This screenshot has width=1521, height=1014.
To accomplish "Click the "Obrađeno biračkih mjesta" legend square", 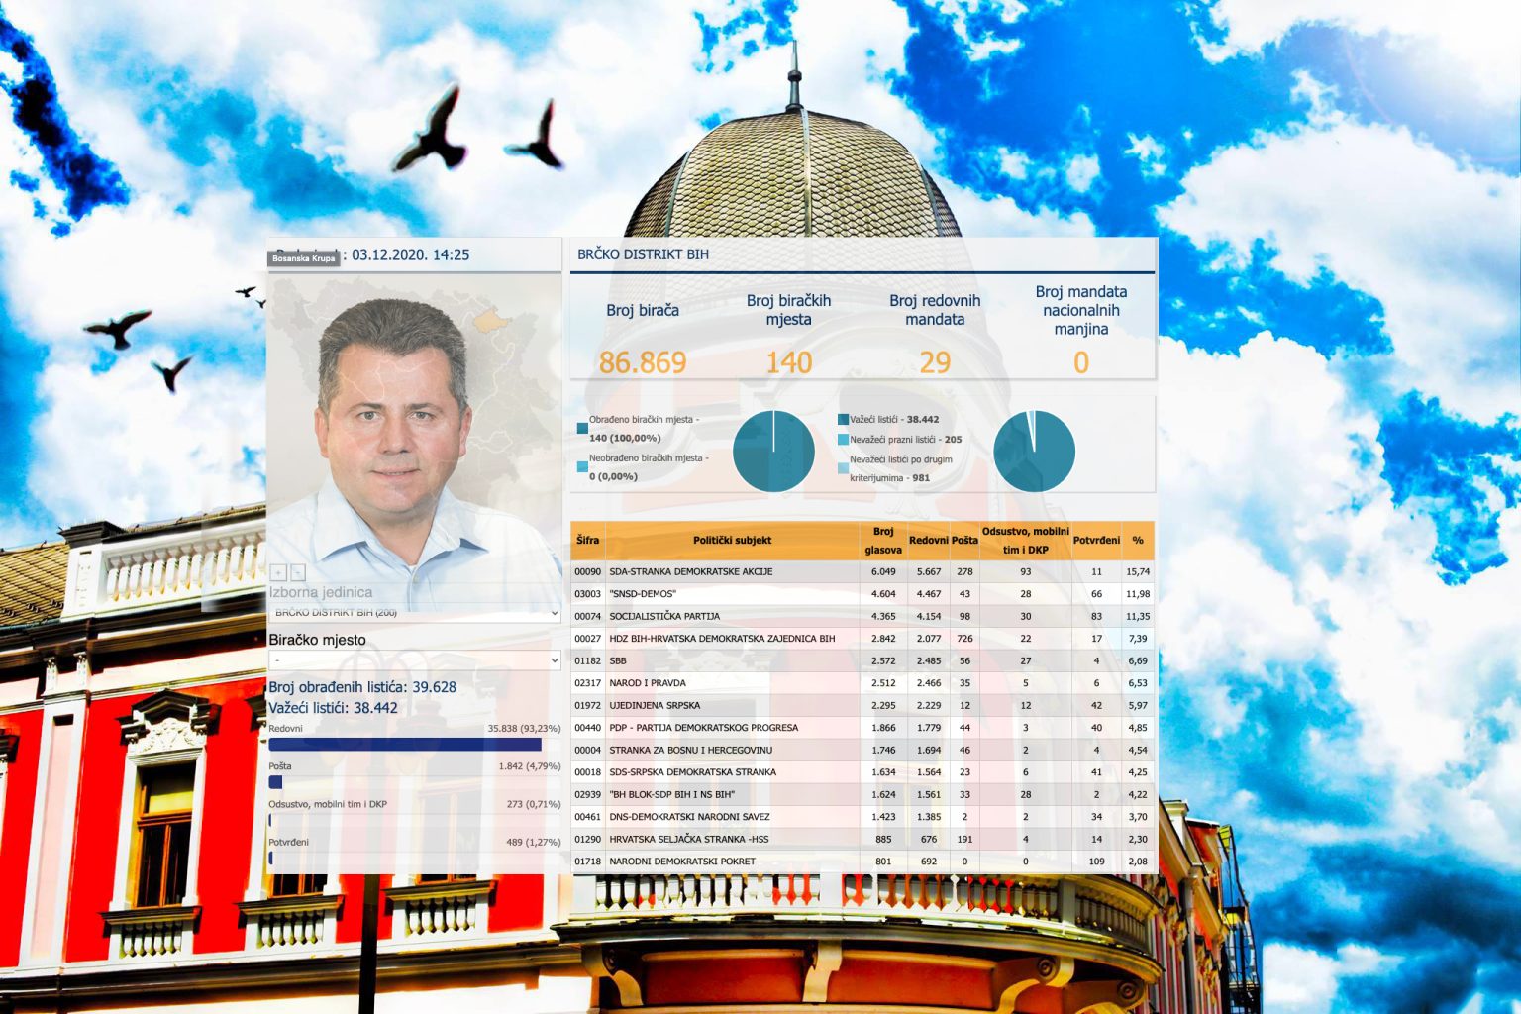I will [583, 426].
